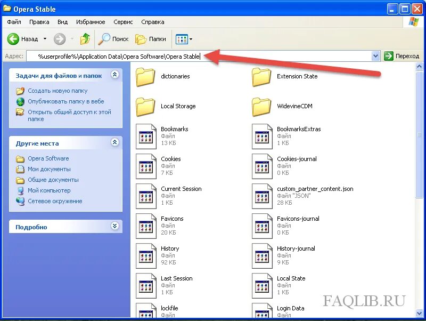Select the lockfile file name
The width and height of the screenshot is (426, 321).
tap(169, 308)
